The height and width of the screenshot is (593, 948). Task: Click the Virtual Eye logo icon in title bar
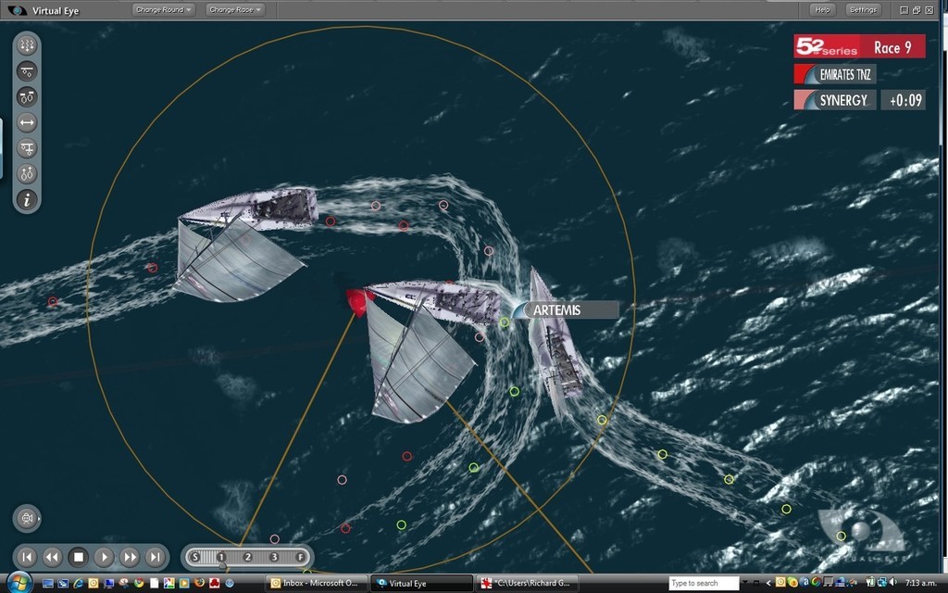pyautogui.click(x=17, y=10)
